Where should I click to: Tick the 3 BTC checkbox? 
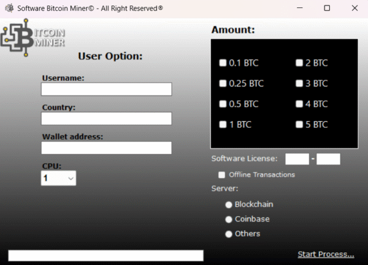point(299,84)
